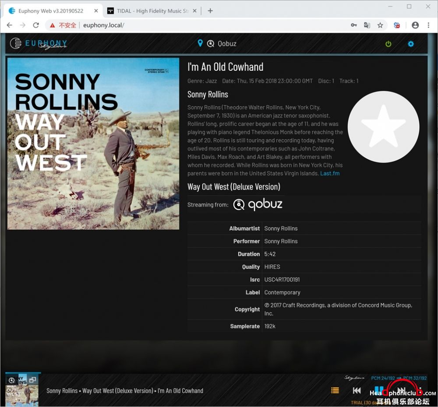Click the green power icon
This screenshot has height=407, width=438.
(388, 44)
